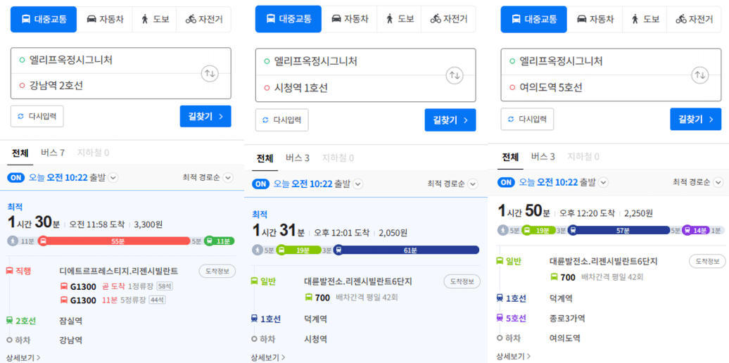Open 상세보기 details link for 시청역 route
729x363 pixels.
(x=268, y=357)
